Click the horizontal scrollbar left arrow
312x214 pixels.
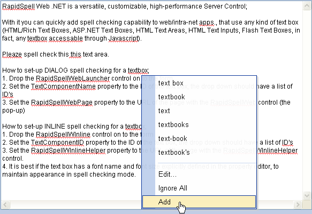pos(5,204)
